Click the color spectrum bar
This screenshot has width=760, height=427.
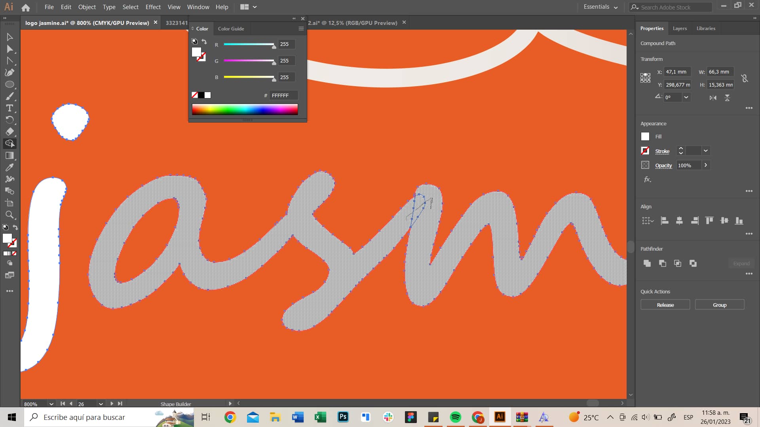point(245,109)
